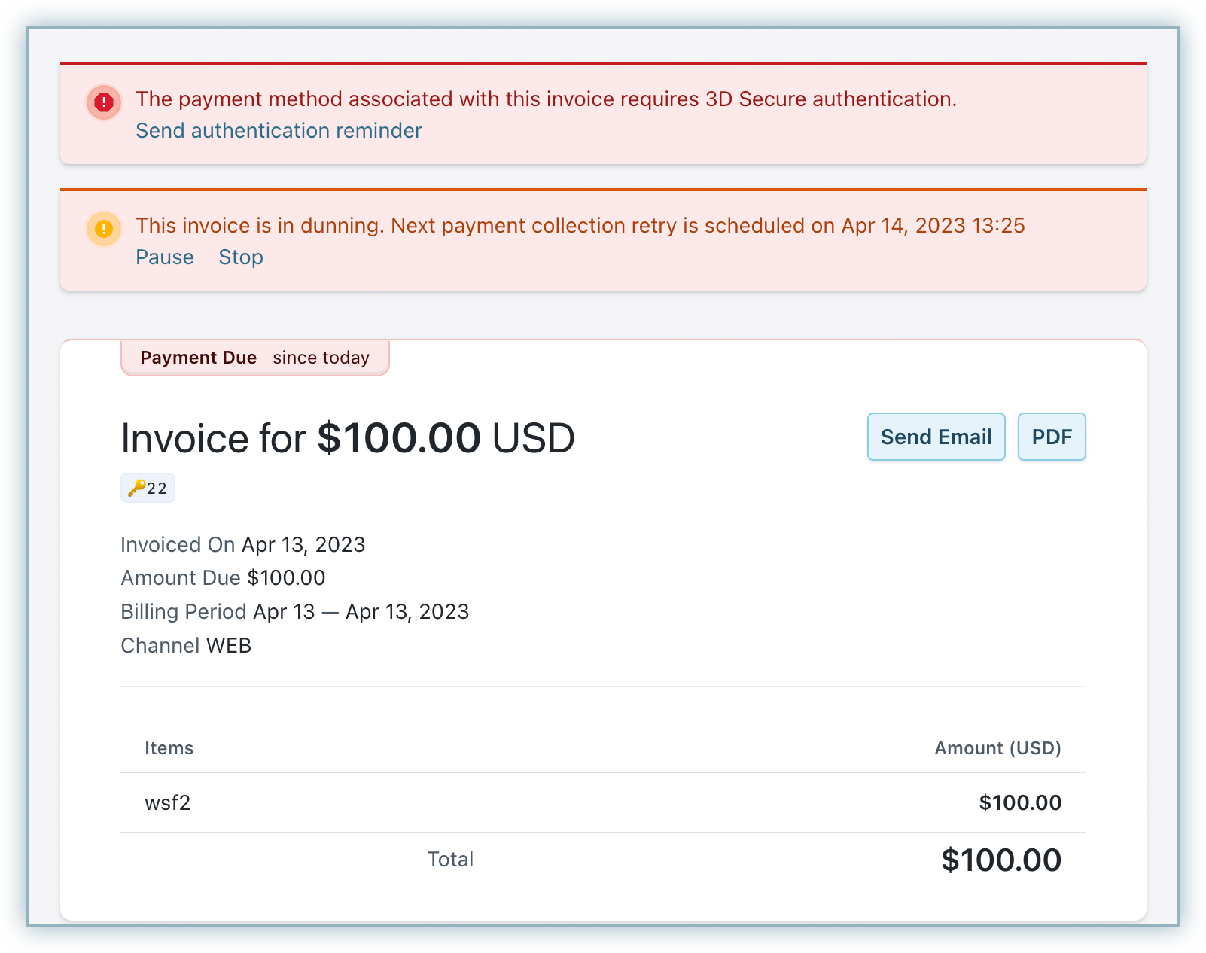Image resolution: width=1206 pixels, height=953 pixels.
Task: Click the 3D Secure authentication message
Action: point(546,99)
